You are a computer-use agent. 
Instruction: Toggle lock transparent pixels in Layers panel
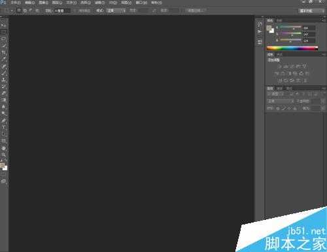(x=278, y=108)
